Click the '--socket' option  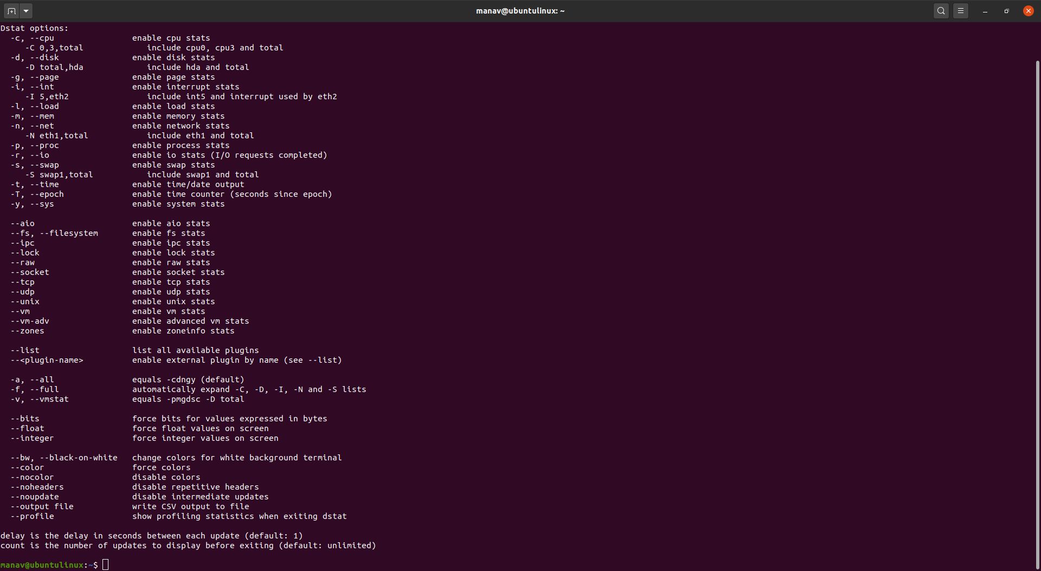(30, 272)
